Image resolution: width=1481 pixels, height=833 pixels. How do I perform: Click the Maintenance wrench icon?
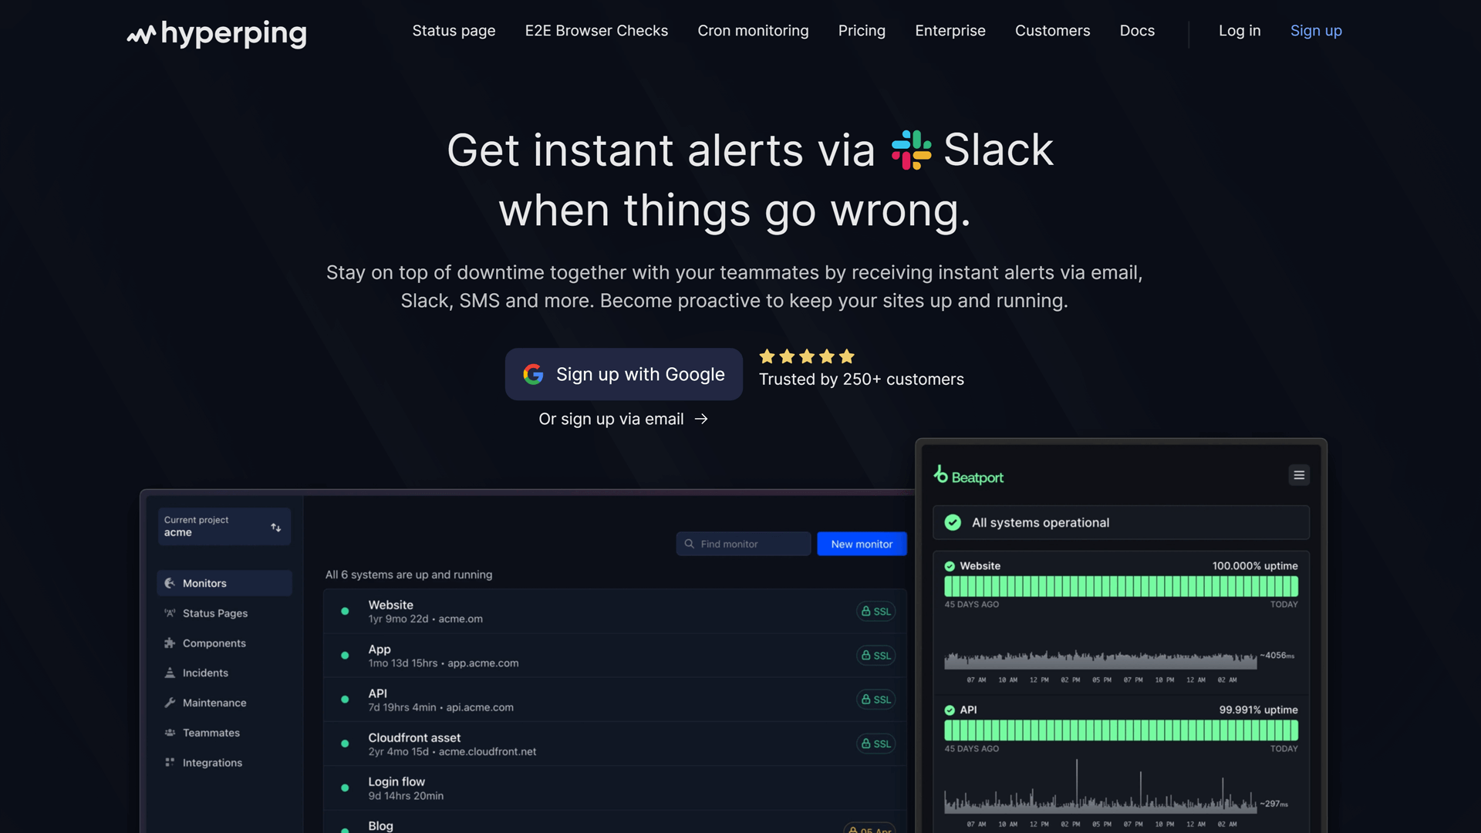click(x=170, y=703)
